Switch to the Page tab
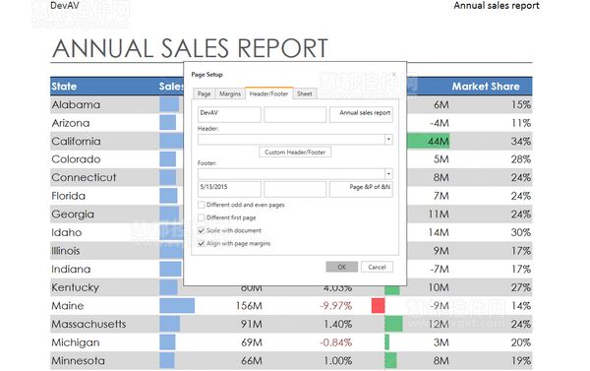 (x=204, y=93)
